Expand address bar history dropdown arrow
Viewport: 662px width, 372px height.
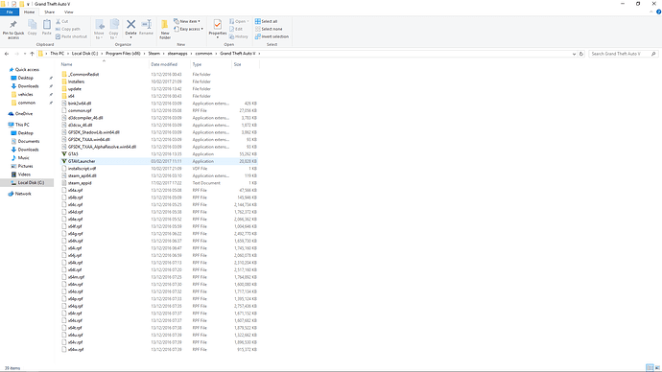574,54
